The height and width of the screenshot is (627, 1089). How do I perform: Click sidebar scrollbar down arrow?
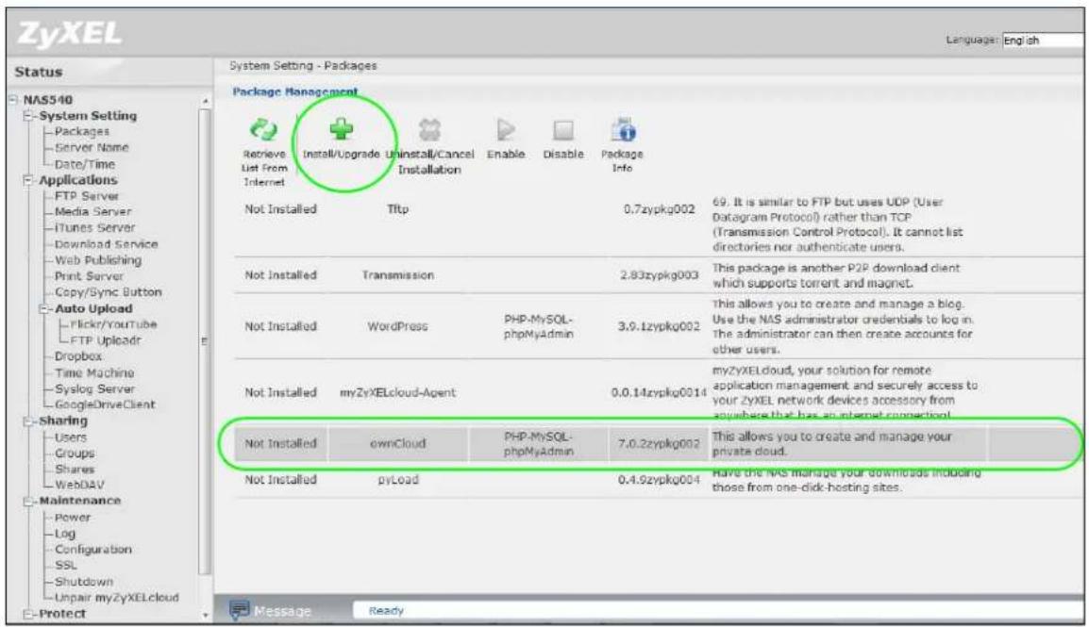tap(205, 615)
